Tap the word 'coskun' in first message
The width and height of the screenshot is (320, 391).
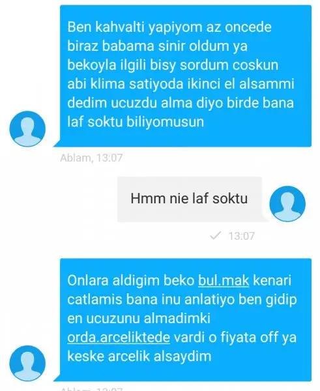point(255,65)
